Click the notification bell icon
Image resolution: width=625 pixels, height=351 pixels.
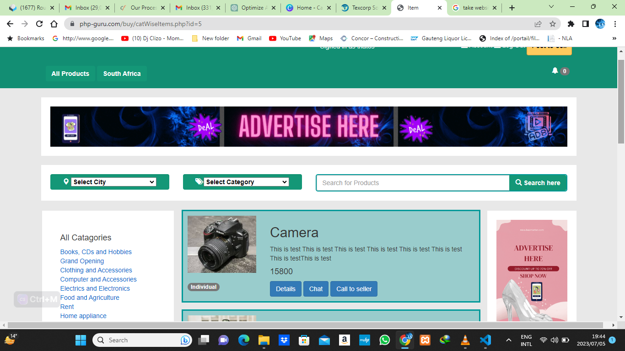[555, 71]
